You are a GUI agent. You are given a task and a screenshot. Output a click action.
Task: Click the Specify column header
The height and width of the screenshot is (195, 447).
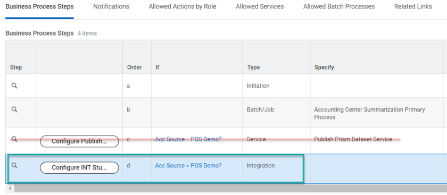click(324, 67)
